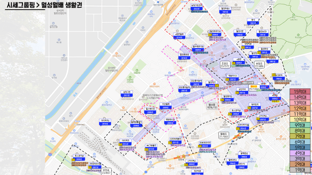312x175 pixels.
Task: Open the 동백맨션 1992년 marker
Action: (x=244, y=155)
